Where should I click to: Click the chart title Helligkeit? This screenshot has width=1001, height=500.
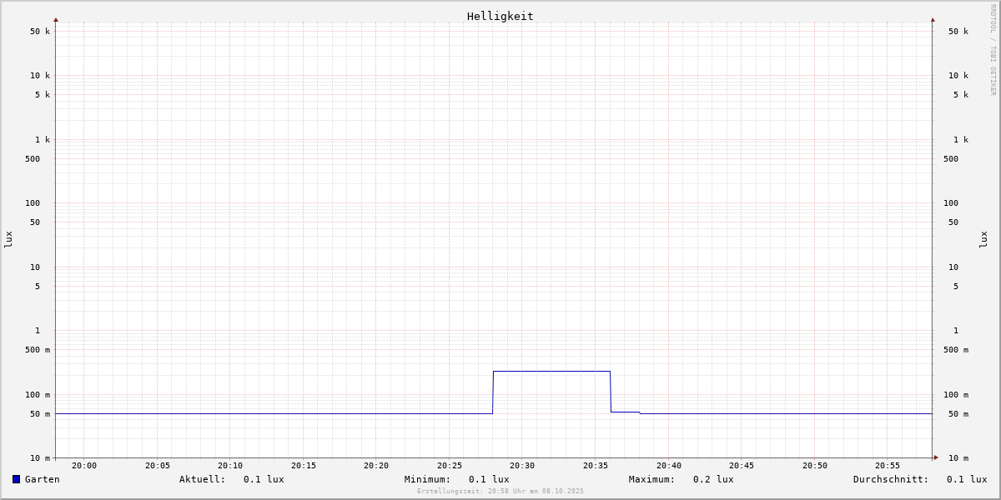pyautogui.click(x=500, y=16)
